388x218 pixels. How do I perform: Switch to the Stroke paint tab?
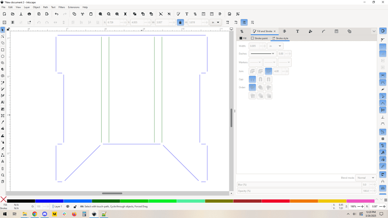coord(259,38)
